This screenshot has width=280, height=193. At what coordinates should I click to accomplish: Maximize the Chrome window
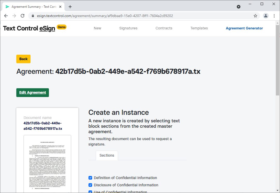click(x=262, y=4)
